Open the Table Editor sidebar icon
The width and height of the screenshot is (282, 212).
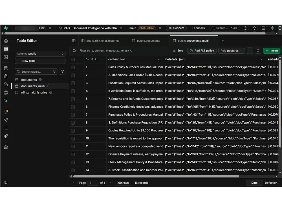tap(6, 49)
